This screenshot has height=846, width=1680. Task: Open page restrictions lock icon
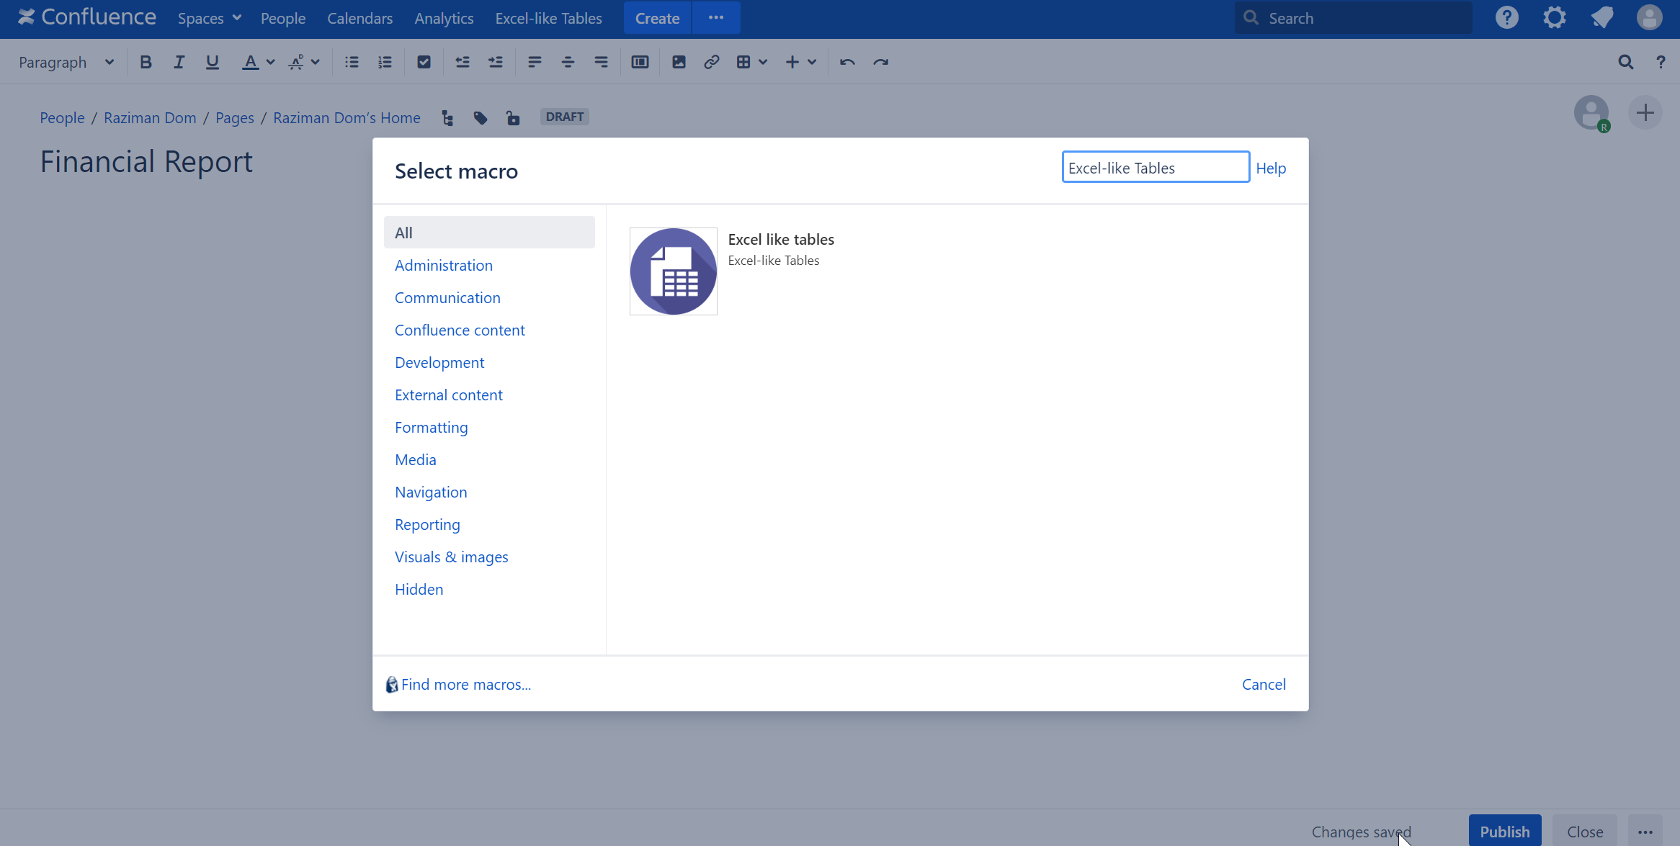point(512,118)
